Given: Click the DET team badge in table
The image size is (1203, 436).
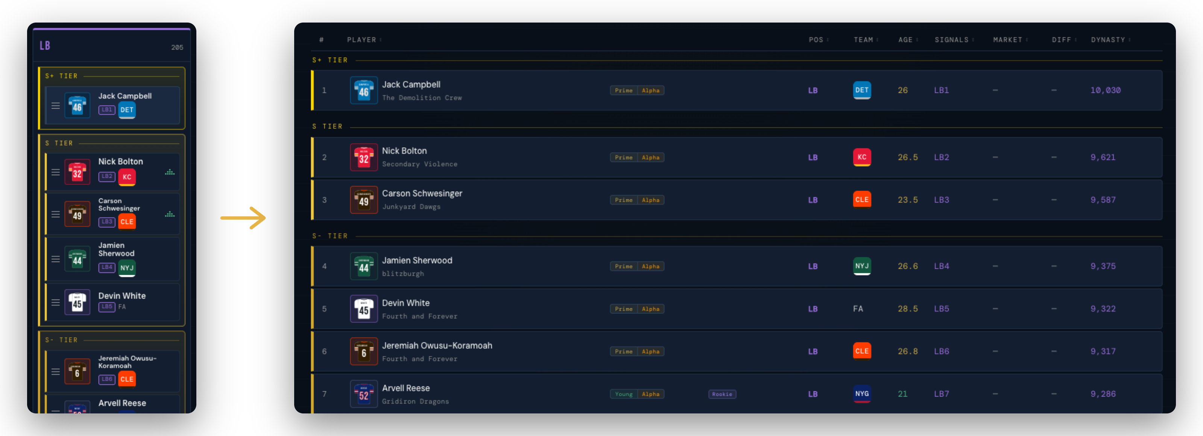Looking at the screenshot, I should coord(861,90).
